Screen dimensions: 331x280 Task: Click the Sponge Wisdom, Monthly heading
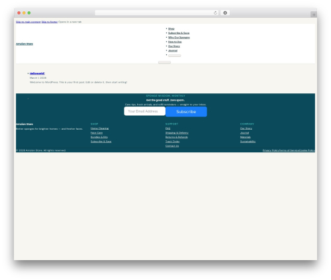[165, 96]
